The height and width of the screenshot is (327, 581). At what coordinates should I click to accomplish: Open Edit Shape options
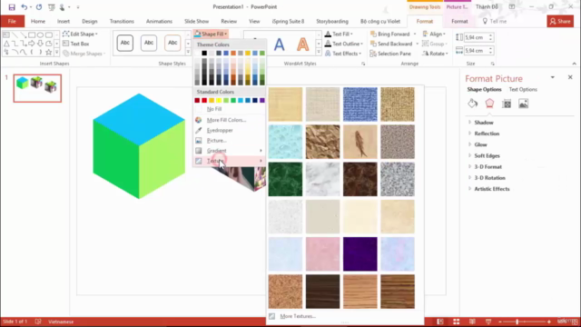coord(80,34)
